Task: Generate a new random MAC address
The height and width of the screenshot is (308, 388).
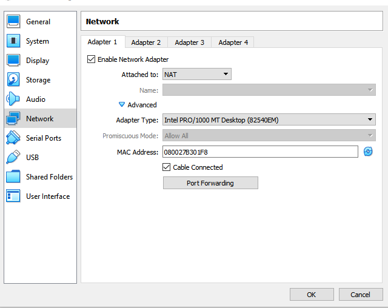Action: 368,152
